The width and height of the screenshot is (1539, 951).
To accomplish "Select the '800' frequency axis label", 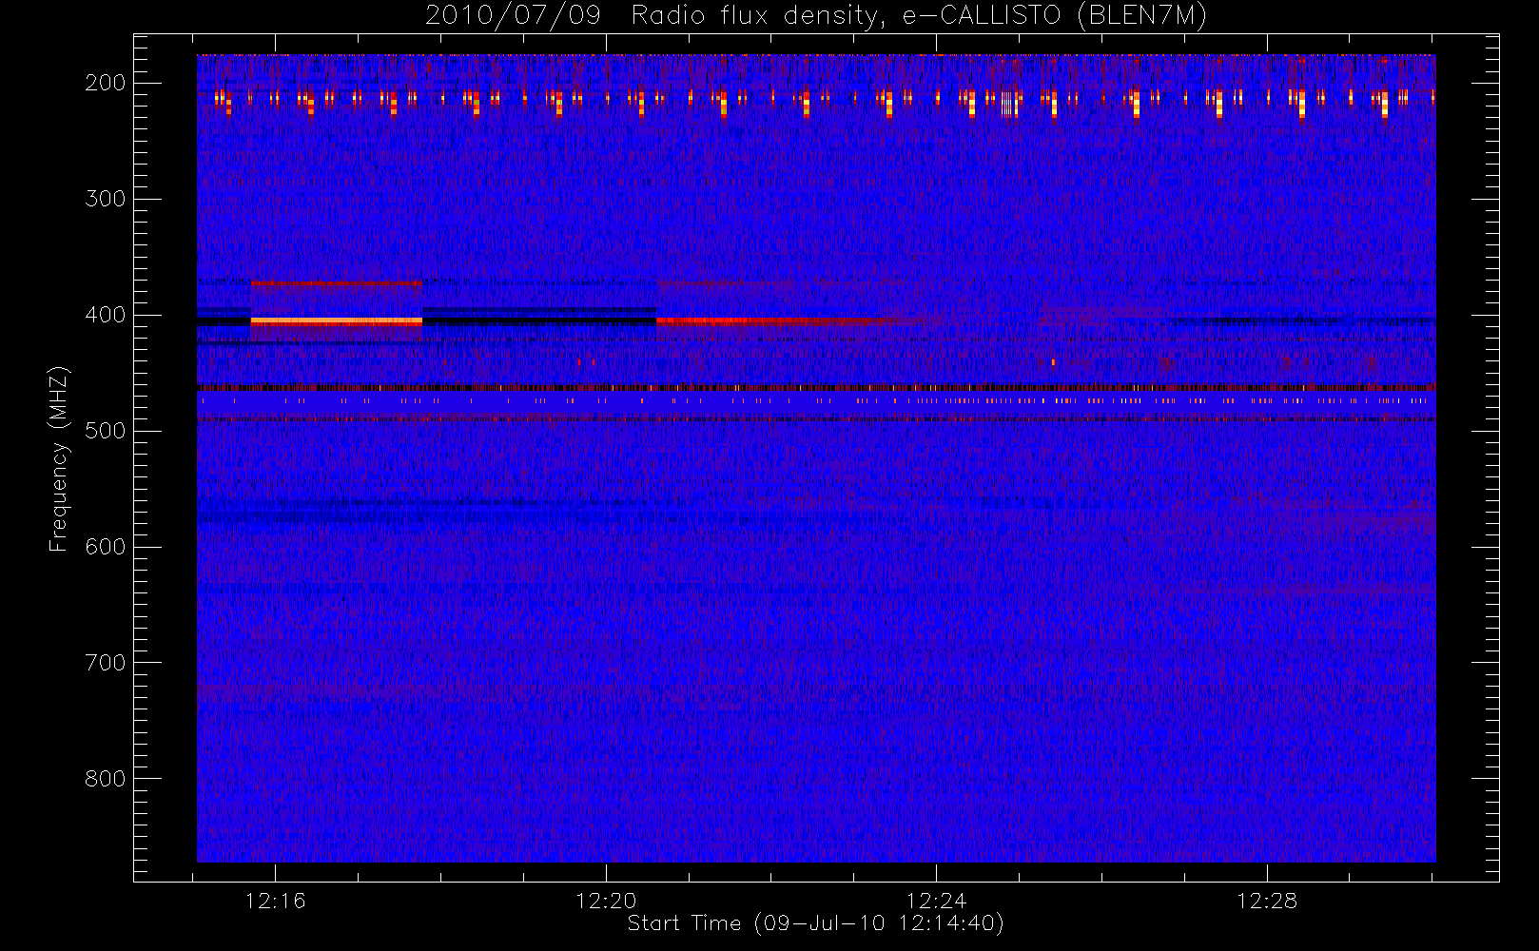I will tap(106, 779).
